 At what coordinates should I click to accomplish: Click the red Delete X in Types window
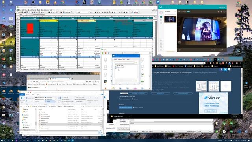tap(106, 53)
